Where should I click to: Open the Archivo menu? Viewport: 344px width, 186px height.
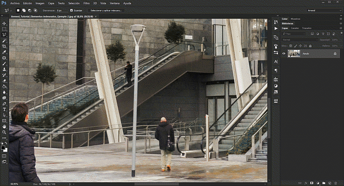(15, 3)
